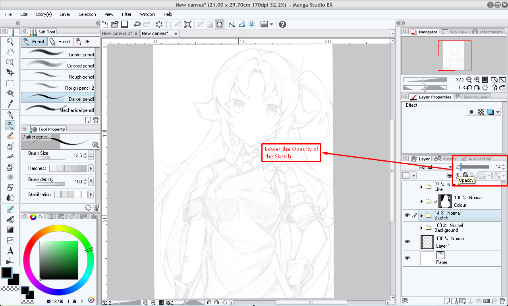
Task: Lock the selected Sketch layer
Action: pyautogui.click(x=465, y=175)
